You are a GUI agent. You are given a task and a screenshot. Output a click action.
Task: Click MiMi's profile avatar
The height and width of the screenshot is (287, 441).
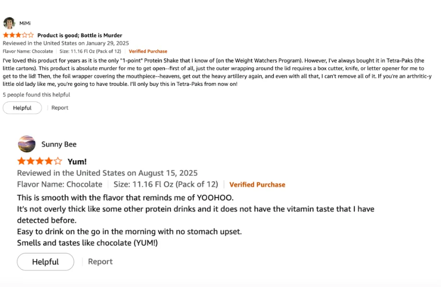click(x=10, y=22)
